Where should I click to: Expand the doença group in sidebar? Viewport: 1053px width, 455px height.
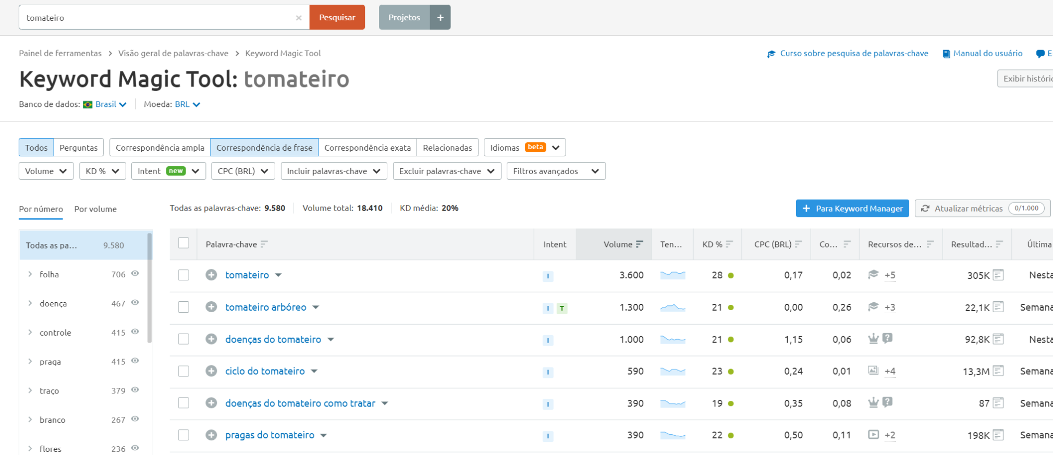pos(30,303)
